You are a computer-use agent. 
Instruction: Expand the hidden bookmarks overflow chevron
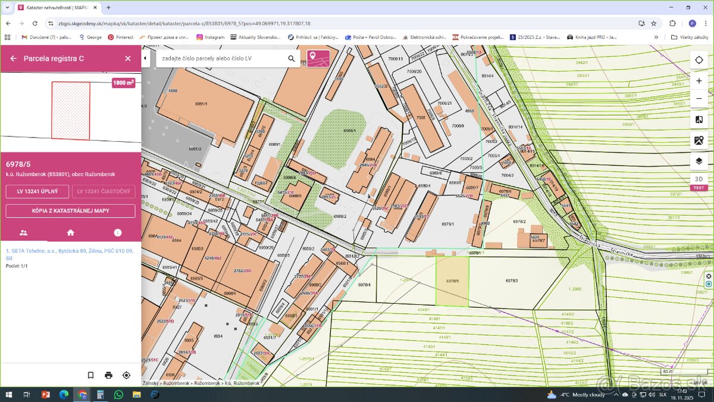[x=656, y=37]
